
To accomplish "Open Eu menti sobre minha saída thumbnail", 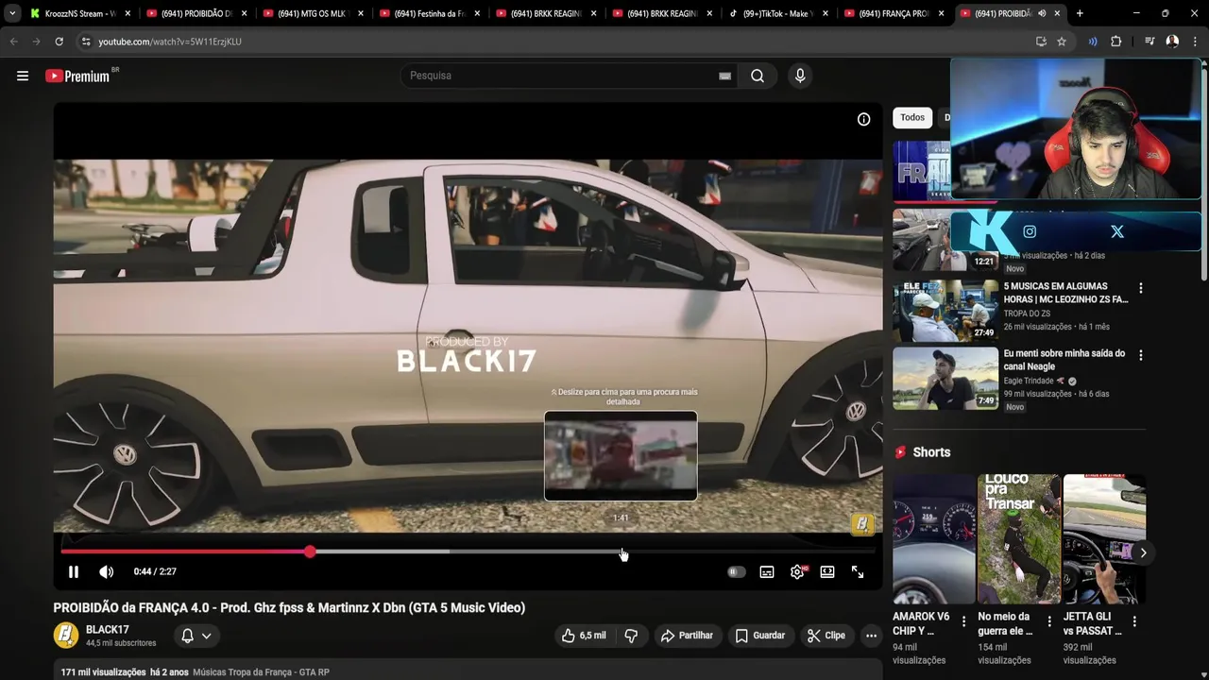I will [945, 378].
